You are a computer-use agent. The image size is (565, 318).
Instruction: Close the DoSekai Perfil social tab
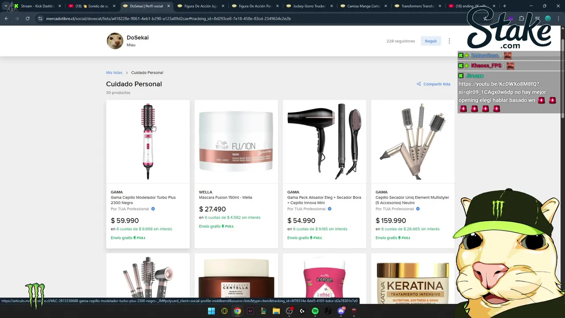click(168, 6)
